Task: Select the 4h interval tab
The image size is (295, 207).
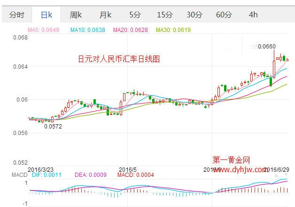Action: click(253, 15)
